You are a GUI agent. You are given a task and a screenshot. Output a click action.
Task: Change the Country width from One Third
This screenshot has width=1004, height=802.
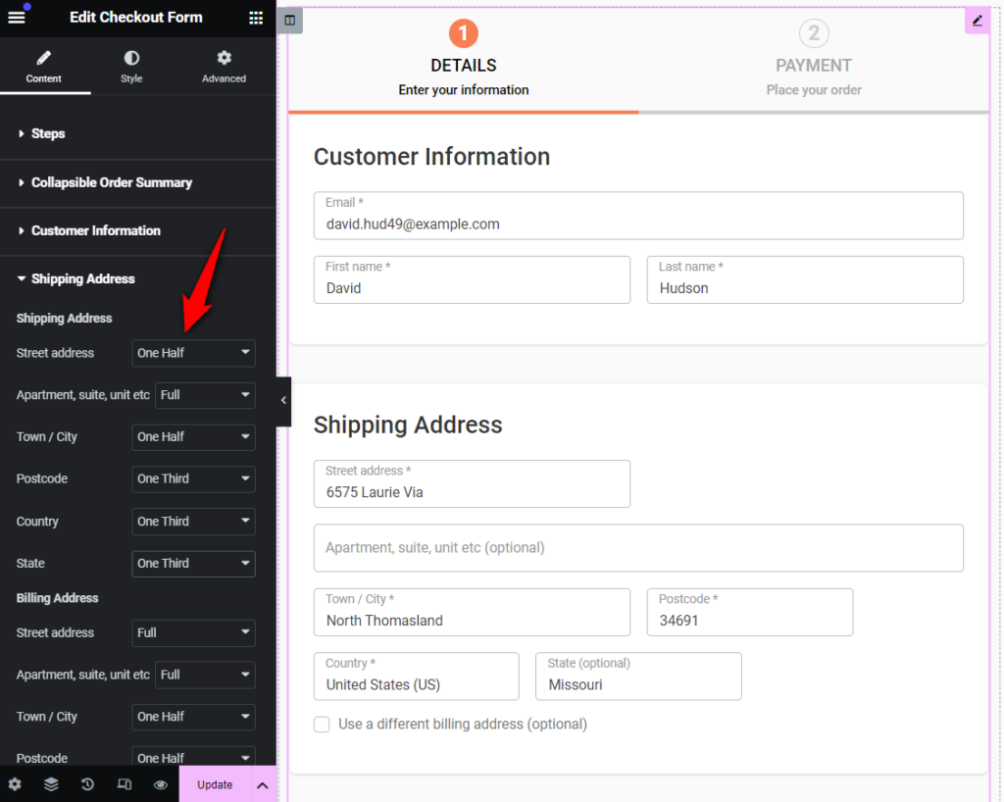pyautogui.click(x=193, y=521)
